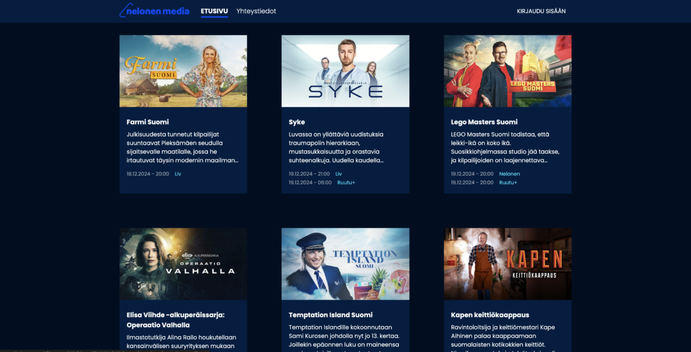Select the Ruutu+ channel under Lego Masters

point(508,183)
